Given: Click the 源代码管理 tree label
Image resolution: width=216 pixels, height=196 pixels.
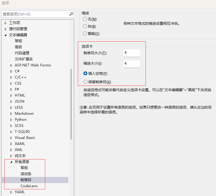Looking at the screenshot, I should tap(18, 29).
